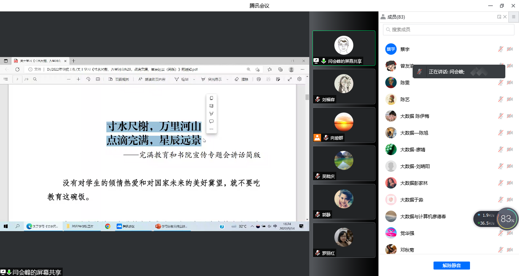Click the members icon beside 成员(83)
This screenshot has width=519, height=276.
[x=383, y=17]
